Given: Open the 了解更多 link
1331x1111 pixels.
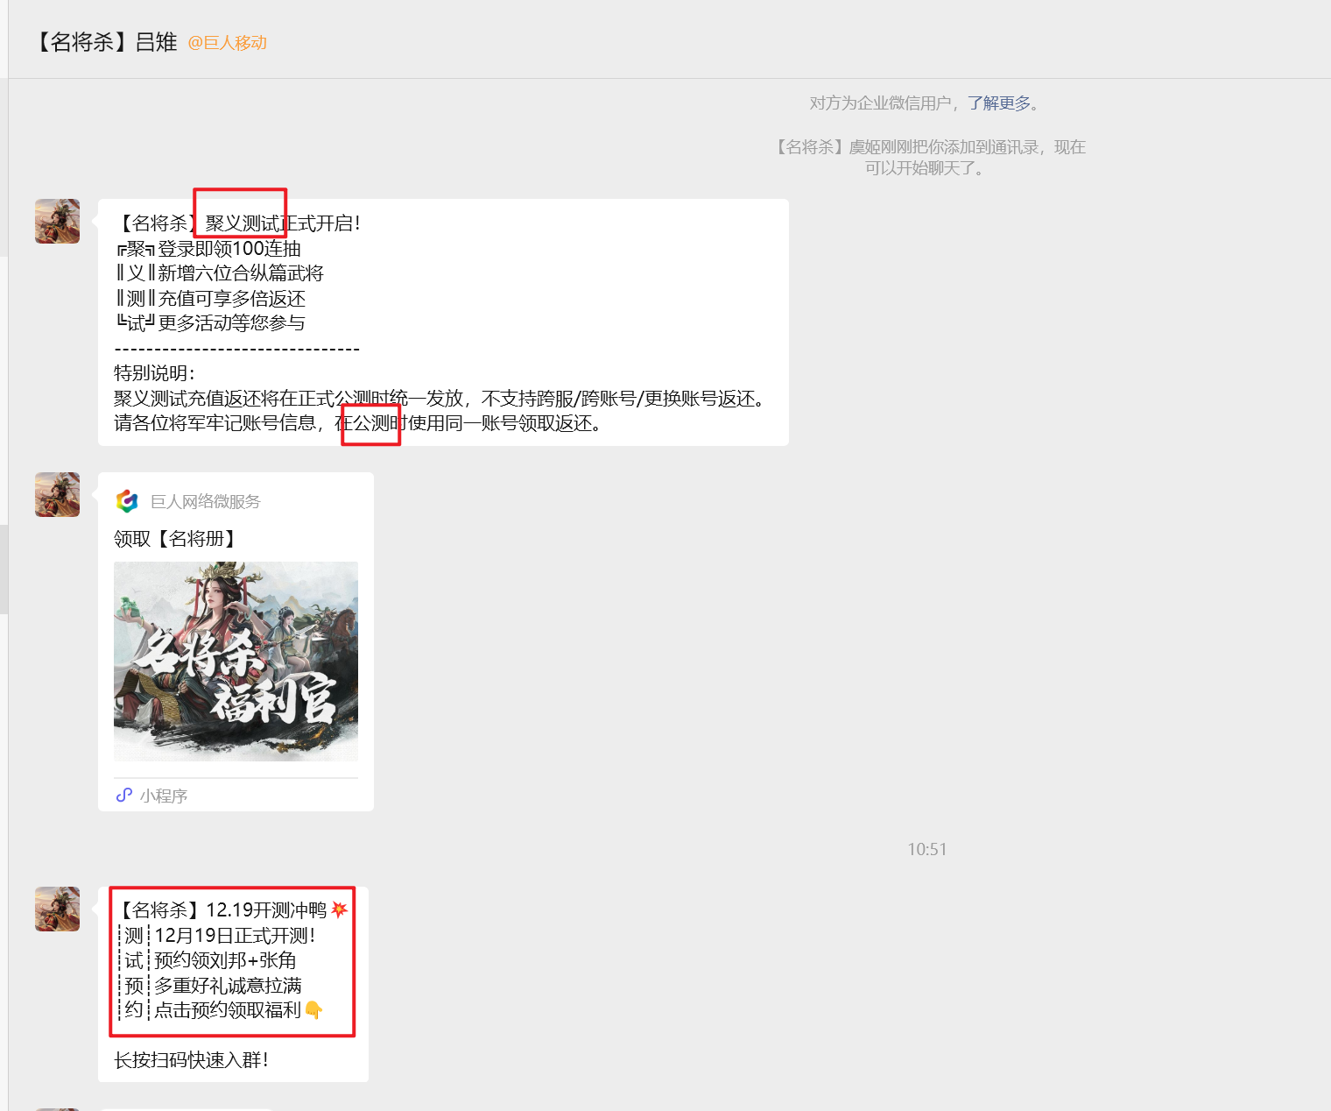Looking at the screenshot, I should click(x=999, y=103).
